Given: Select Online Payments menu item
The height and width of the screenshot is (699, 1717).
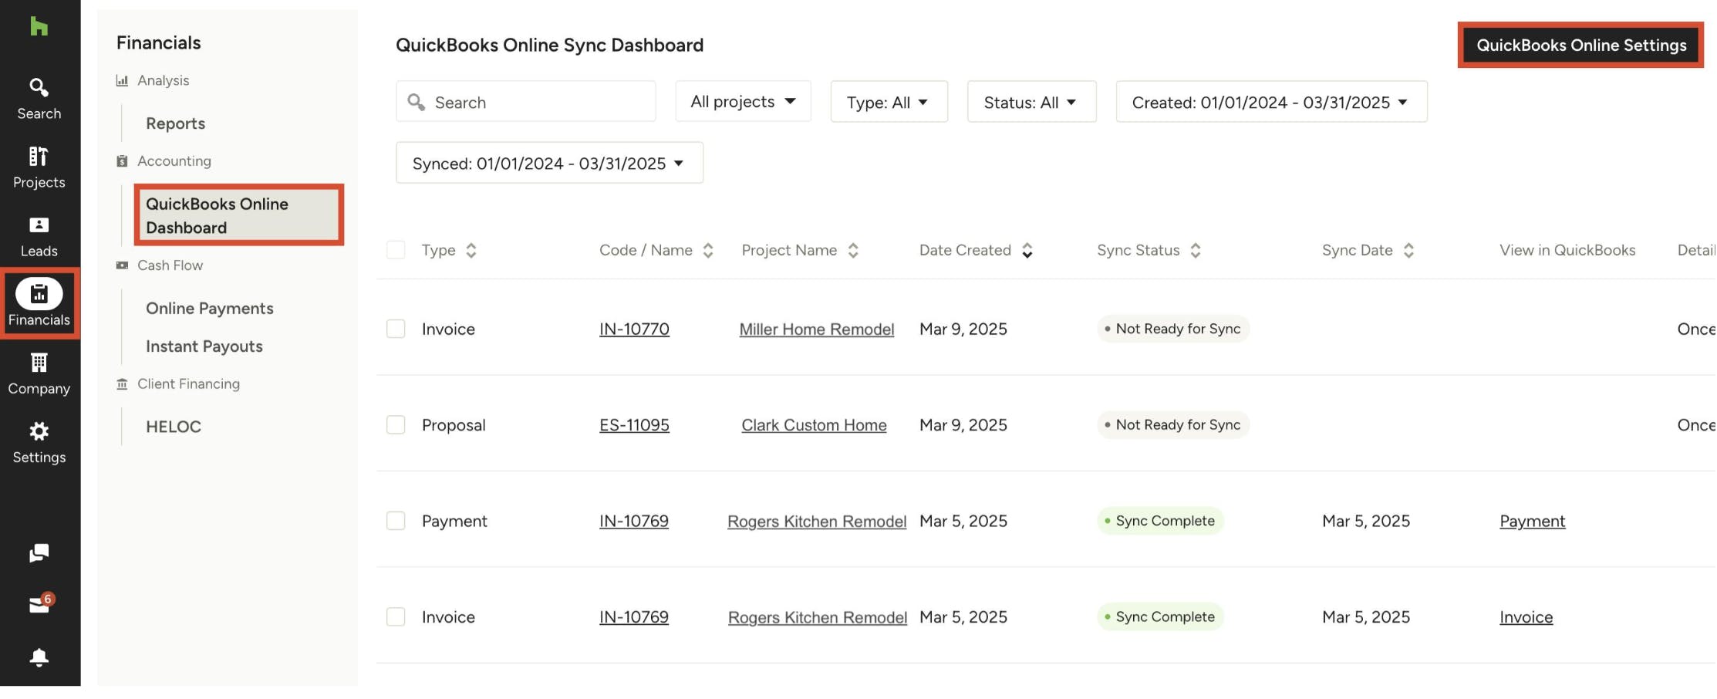Looking at the screenshot, I should tap(209, 309).
